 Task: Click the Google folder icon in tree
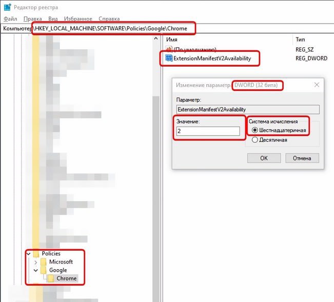[43, 270]
